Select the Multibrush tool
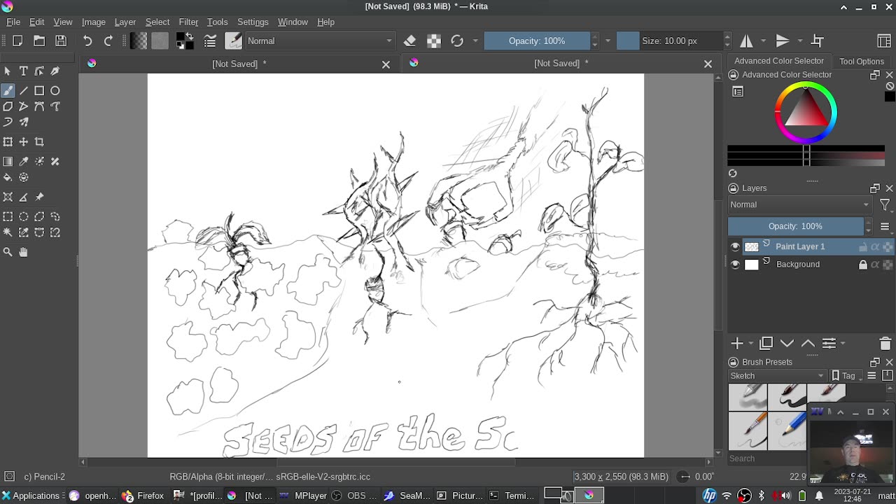The width and height of the screenshot is (896, 504). 23,122
